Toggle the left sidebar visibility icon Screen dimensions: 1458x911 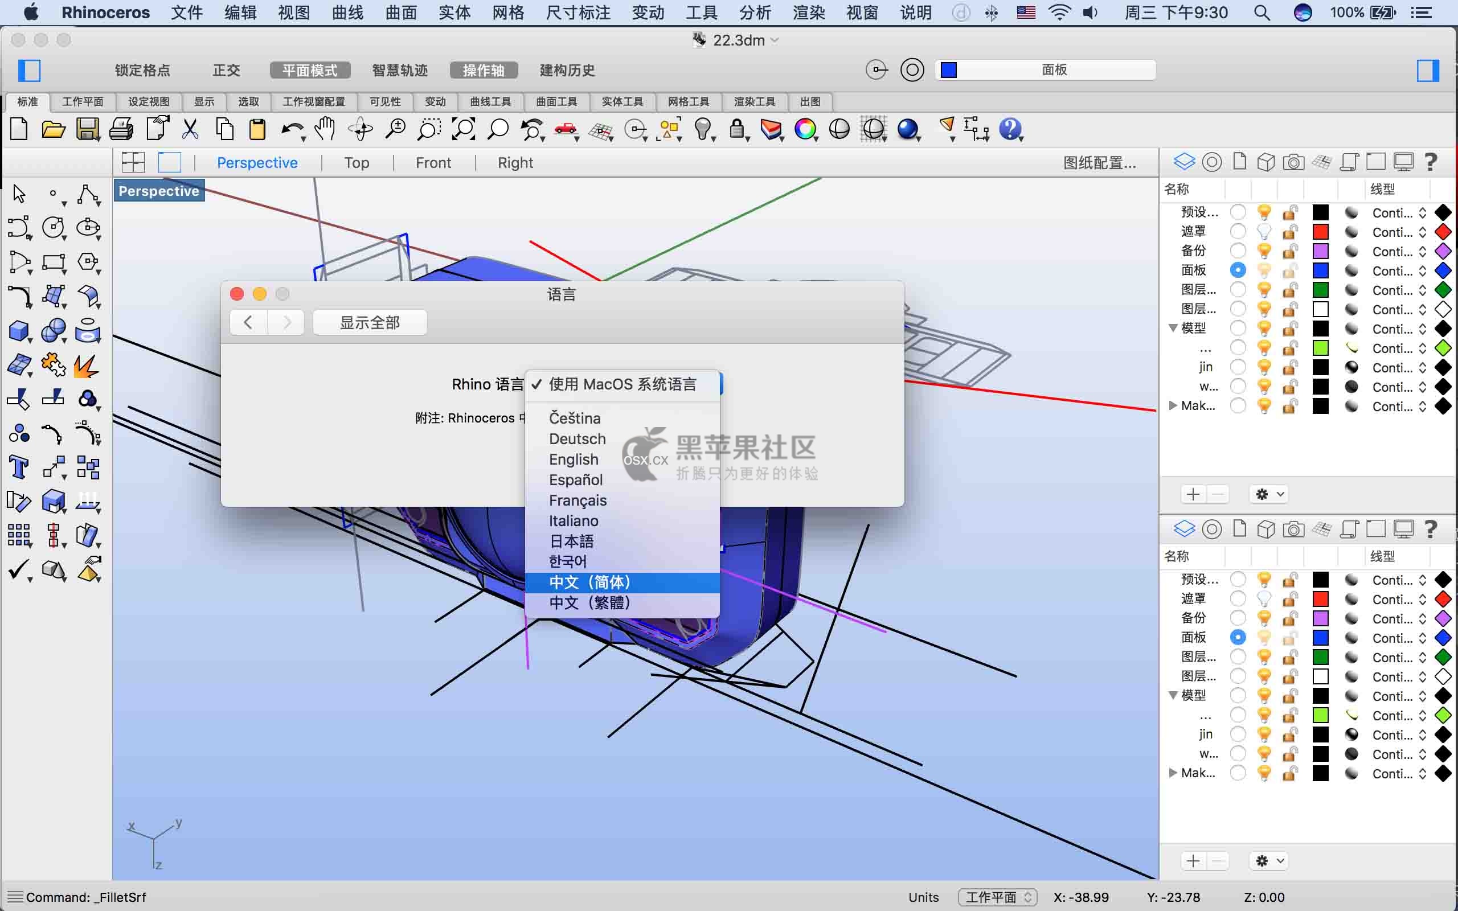(x=29, y=71)
